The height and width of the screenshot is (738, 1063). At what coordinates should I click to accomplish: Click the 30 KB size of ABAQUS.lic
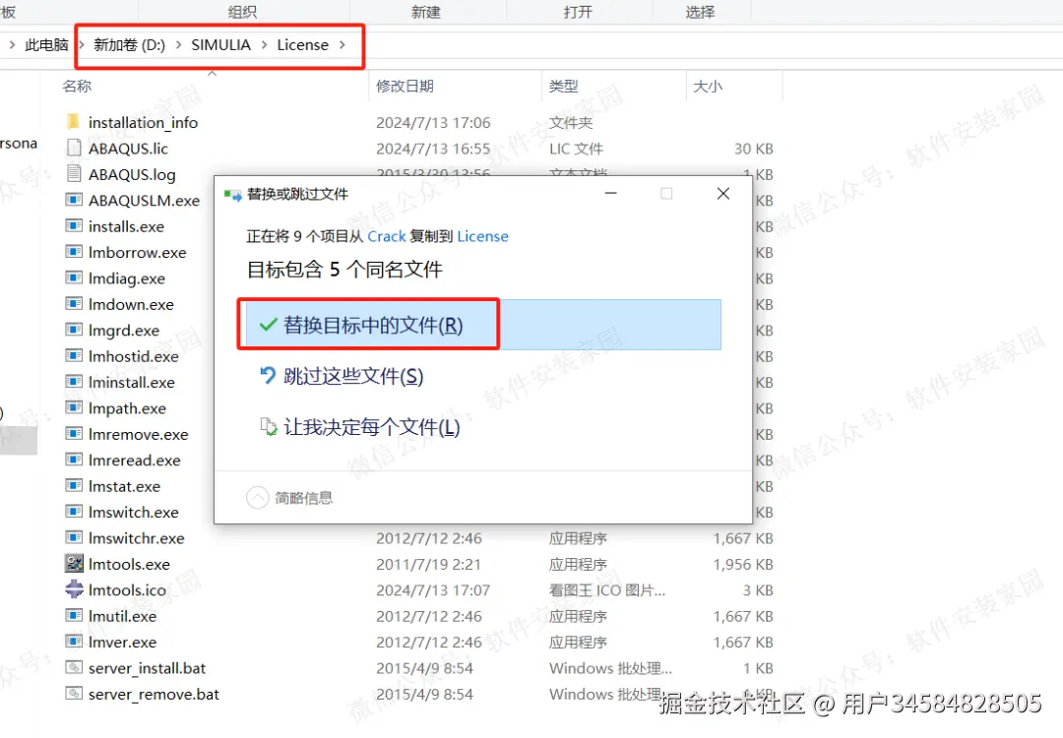754,149
